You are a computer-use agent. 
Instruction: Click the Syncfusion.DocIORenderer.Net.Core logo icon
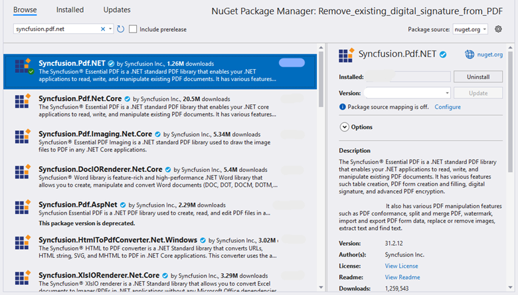pos(23,172)
